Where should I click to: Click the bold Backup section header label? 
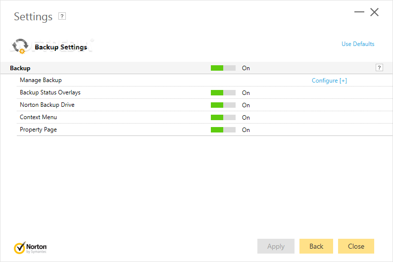tap(20, 68)
